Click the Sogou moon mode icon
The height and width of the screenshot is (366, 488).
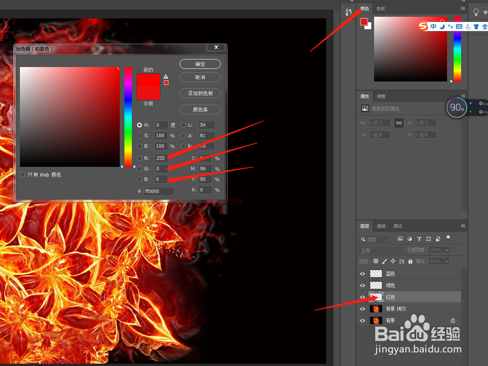click(x=442, y=27)
